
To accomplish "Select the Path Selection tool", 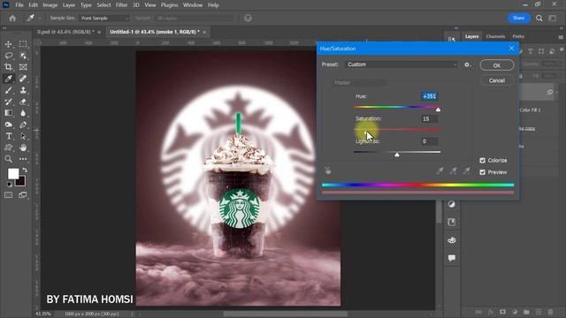I will [23, 136].
